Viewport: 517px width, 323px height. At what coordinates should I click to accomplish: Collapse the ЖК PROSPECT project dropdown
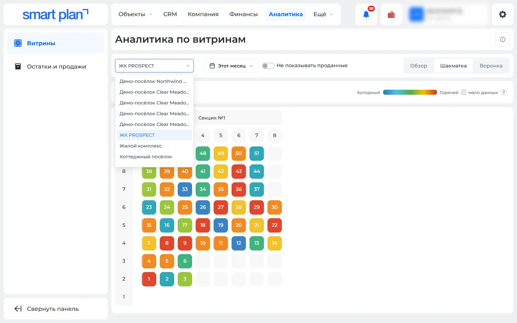point(154,66)
